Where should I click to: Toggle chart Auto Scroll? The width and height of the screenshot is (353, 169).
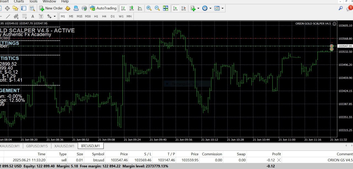click(x=175, y=8)
